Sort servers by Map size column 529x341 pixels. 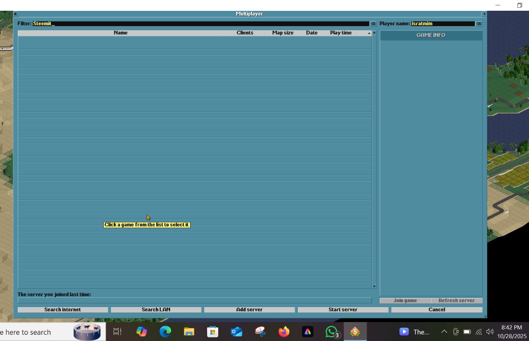pos(283,33)
